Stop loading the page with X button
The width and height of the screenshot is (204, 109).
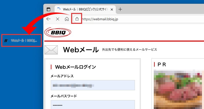pyautogui.click(x=58, y=19)
